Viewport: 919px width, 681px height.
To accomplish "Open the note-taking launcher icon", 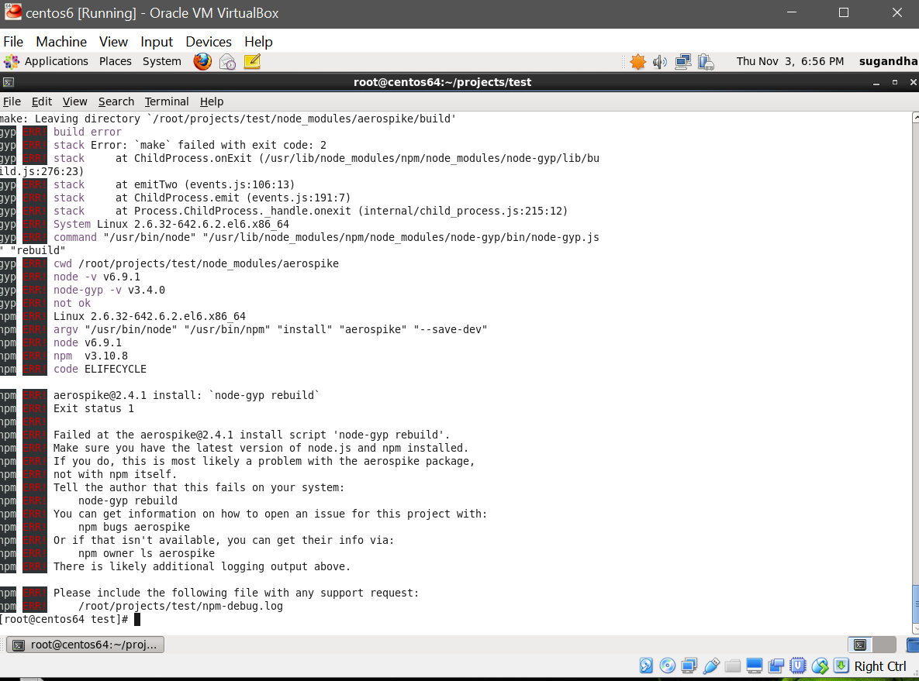I will click(x=252, y=61).
